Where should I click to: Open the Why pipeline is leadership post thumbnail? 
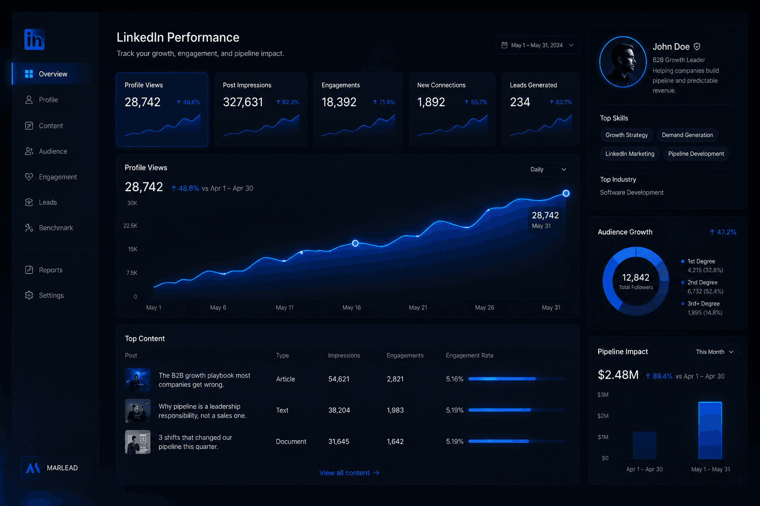pyautogui.click(x=138, y=411)
